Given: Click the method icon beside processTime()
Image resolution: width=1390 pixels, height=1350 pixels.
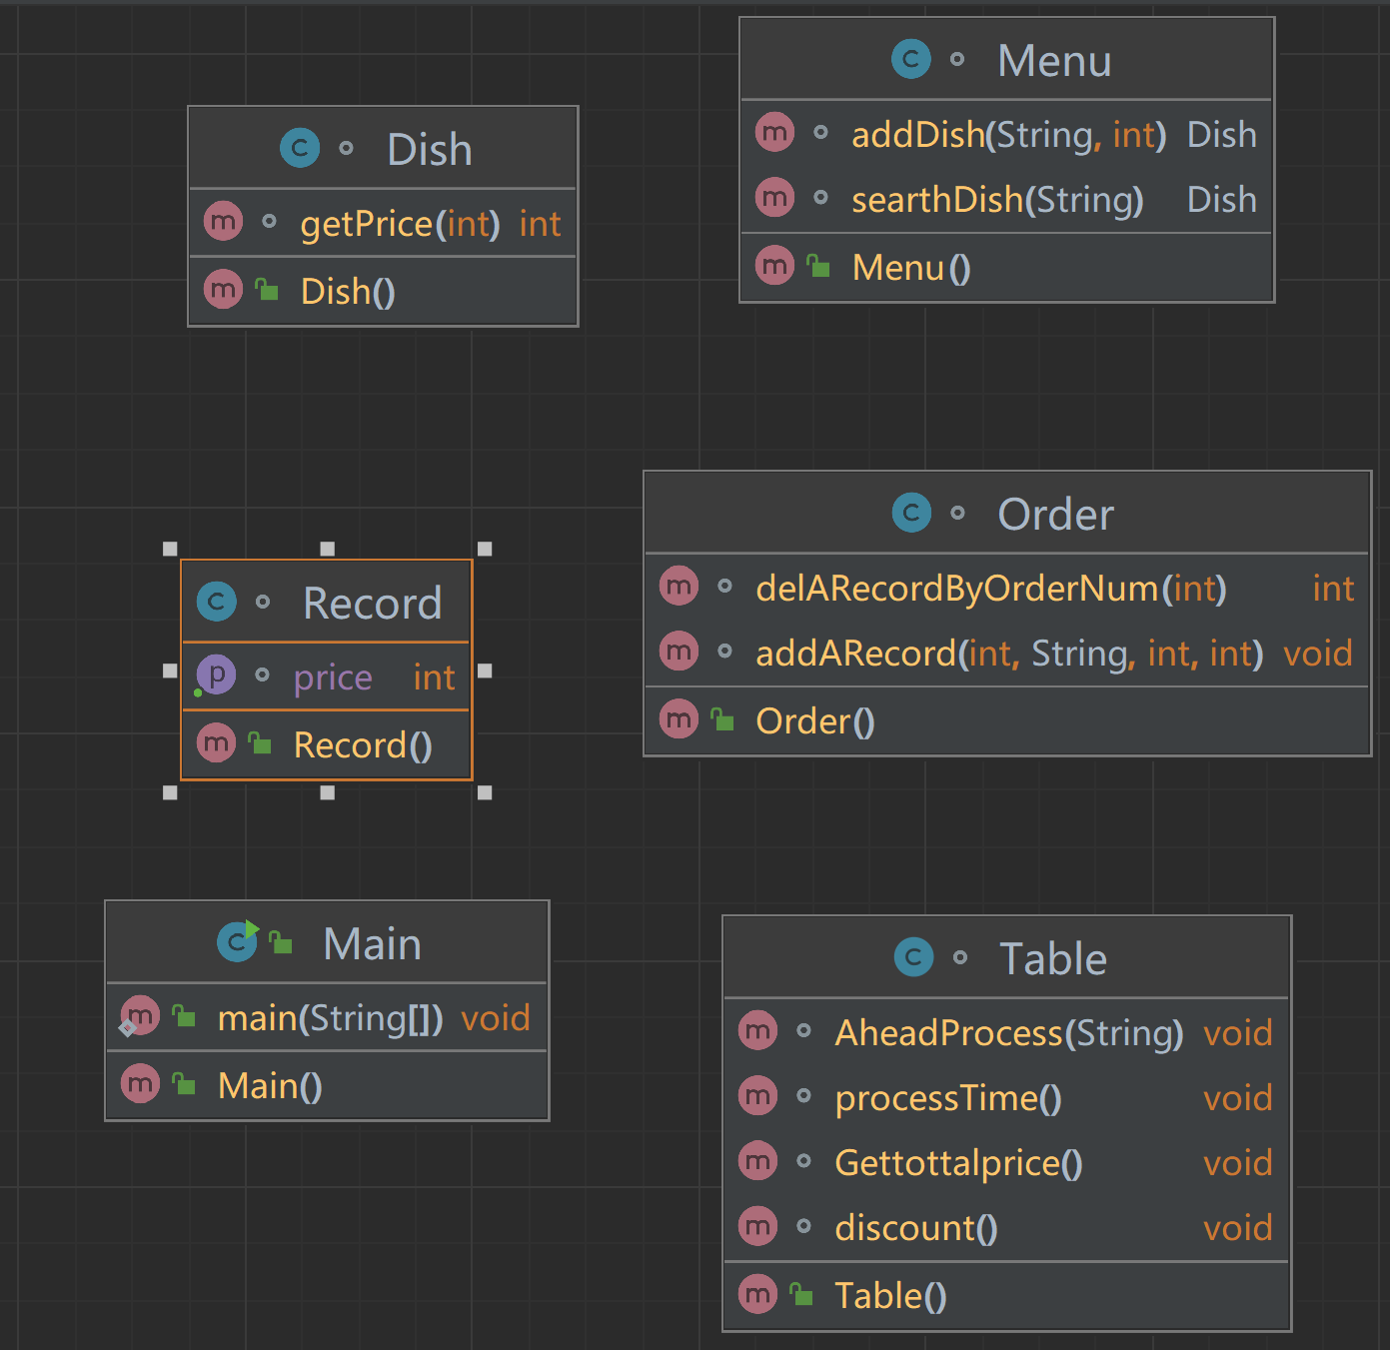Looking at the screenshot, I should tap(757, 1097).
